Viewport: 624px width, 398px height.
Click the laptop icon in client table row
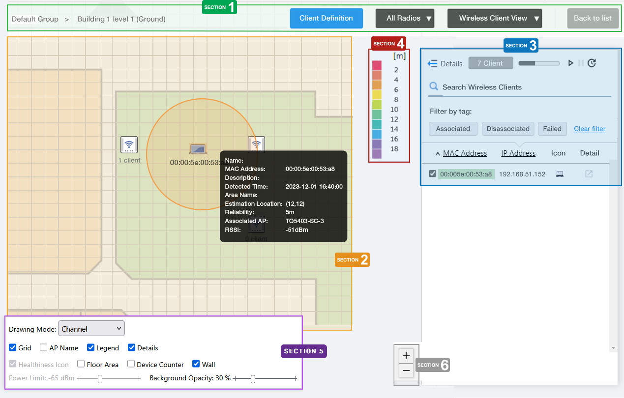coord(559,174)
